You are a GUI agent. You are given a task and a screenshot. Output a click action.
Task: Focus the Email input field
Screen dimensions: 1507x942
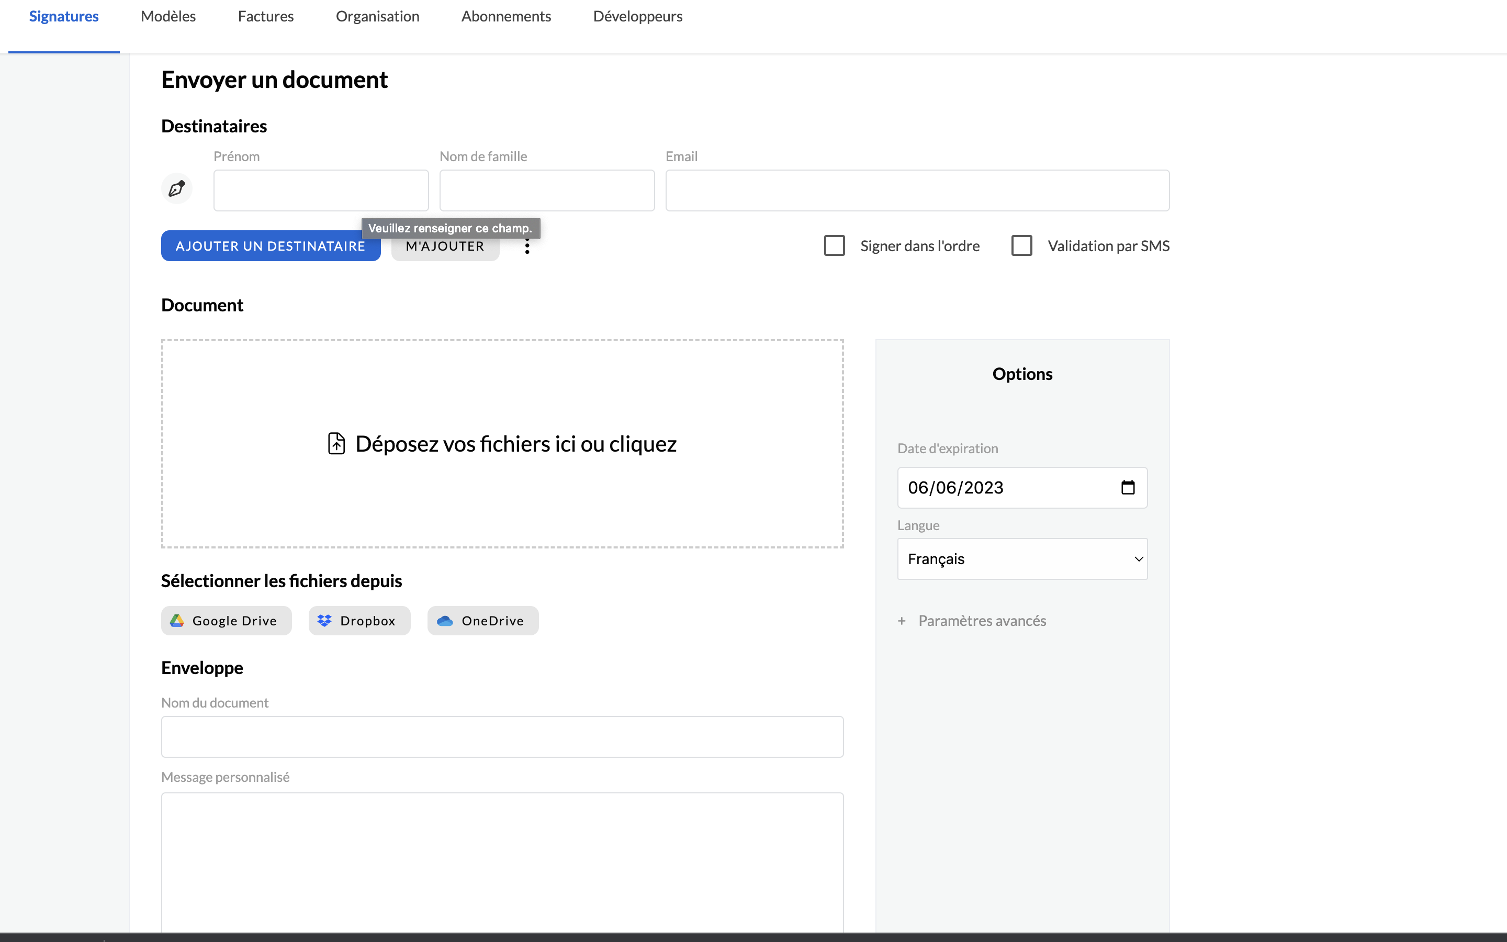point(917,190)
